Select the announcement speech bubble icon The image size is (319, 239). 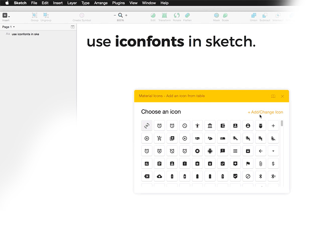click(x=223, y=151)
